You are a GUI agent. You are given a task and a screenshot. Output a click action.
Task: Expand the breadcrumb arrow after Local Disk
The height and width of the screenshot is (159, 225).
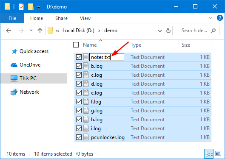click(x=99, y=31)
